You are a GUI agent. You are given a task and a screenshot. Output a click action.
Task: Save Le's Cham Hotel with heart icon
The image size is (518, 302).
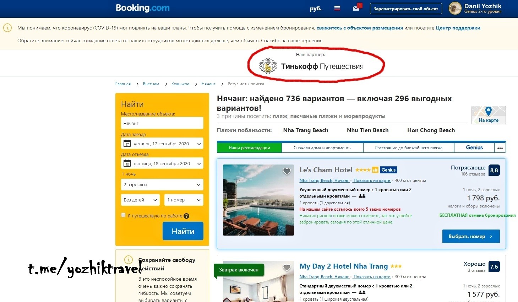pyautogui.click(x=287, y=171)
